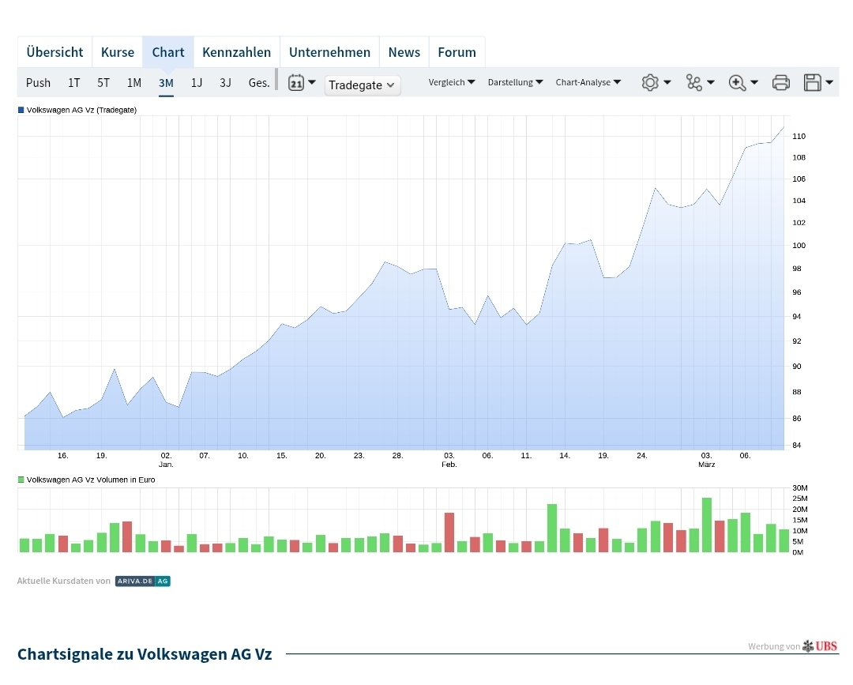Click the 03. März date axis label
Image resolution: width=853 pixels, height=685 pixels.
[x=707, y=460]
